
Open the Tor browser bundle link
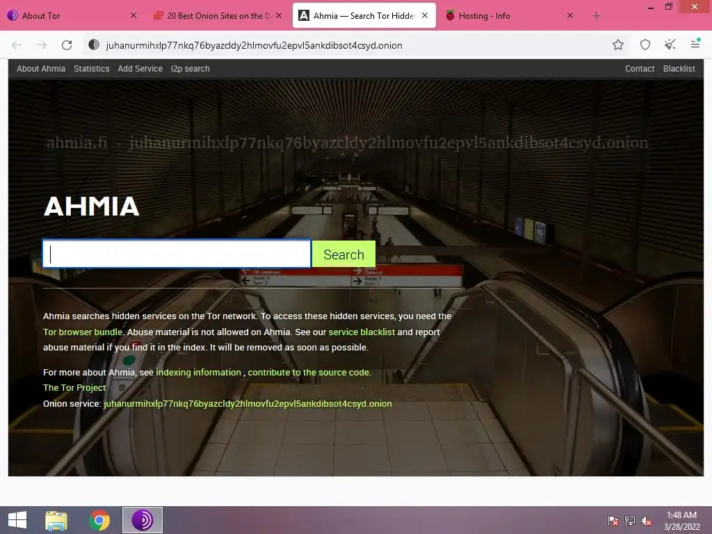click(83, 332)
